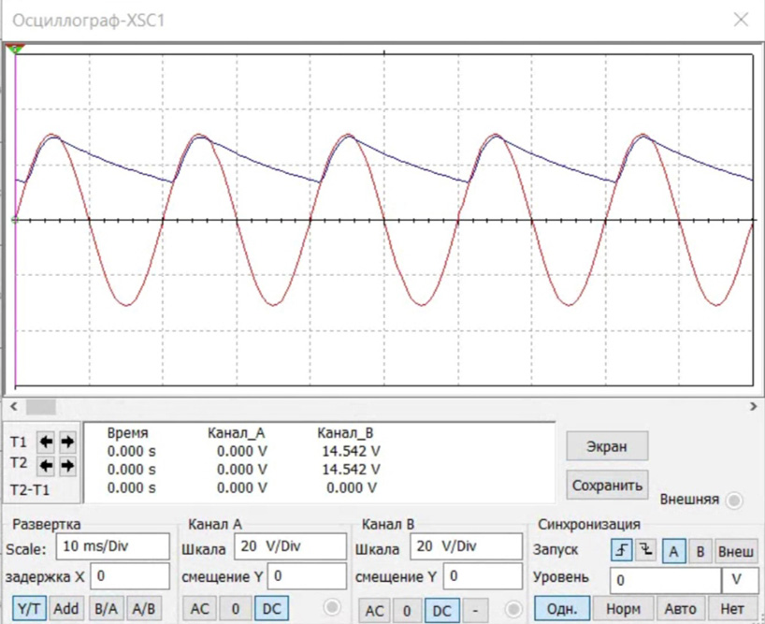Image resolution: width=765 pixels, height=624 pixels.
Task: Enable DC coupling on Channel B
Action: 441,610
